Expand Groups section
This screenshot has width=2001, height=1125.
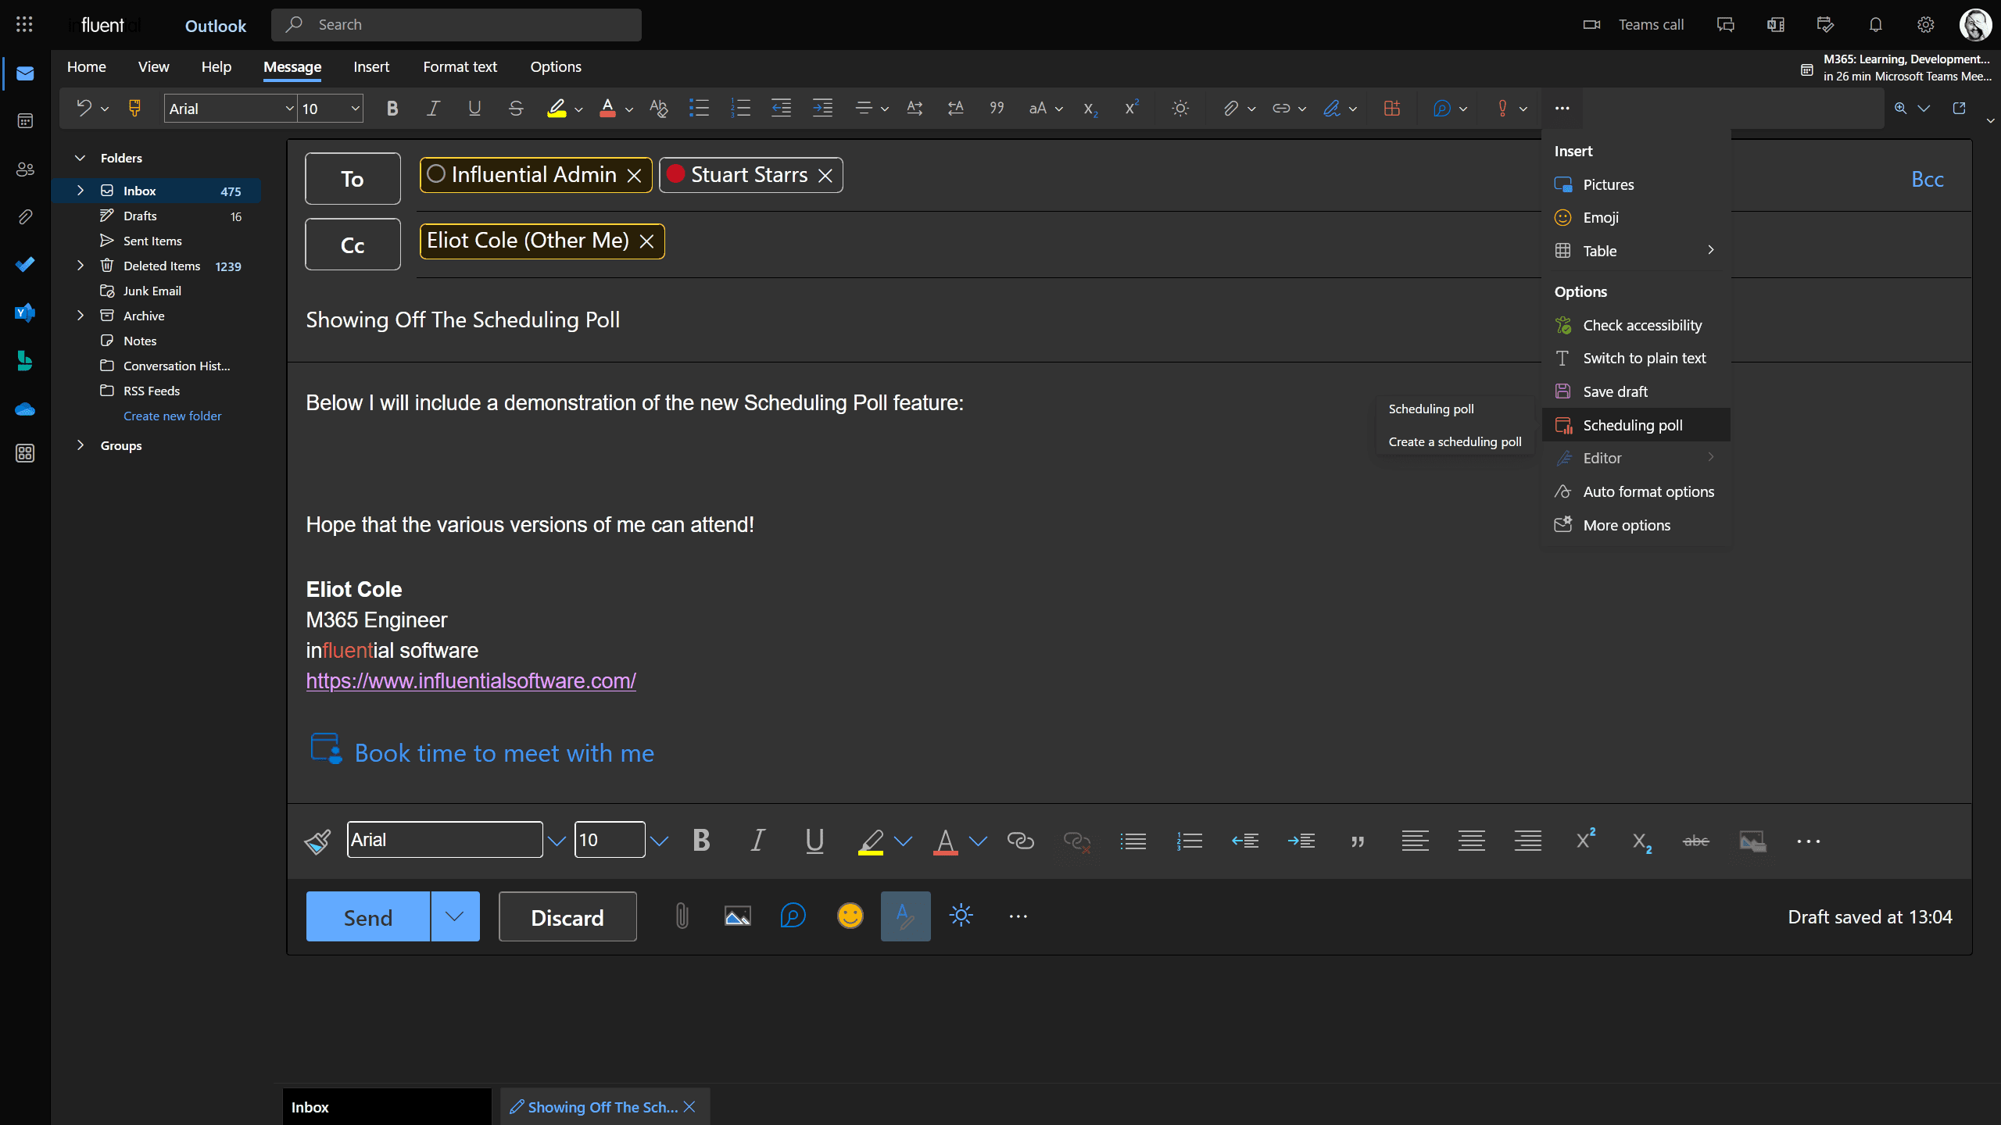point(80,445)
